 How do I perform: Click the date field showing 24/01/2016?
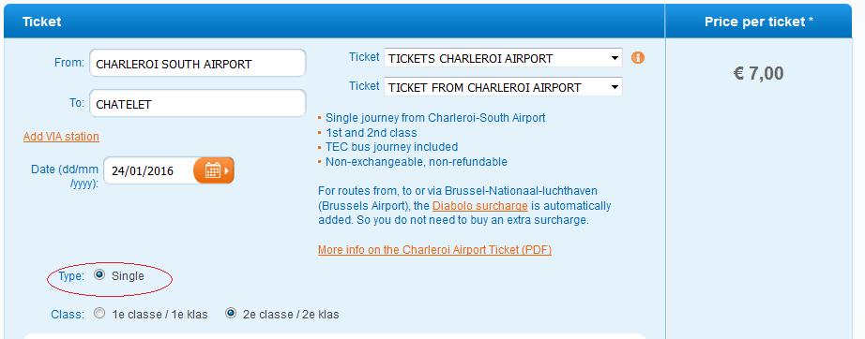149,170
